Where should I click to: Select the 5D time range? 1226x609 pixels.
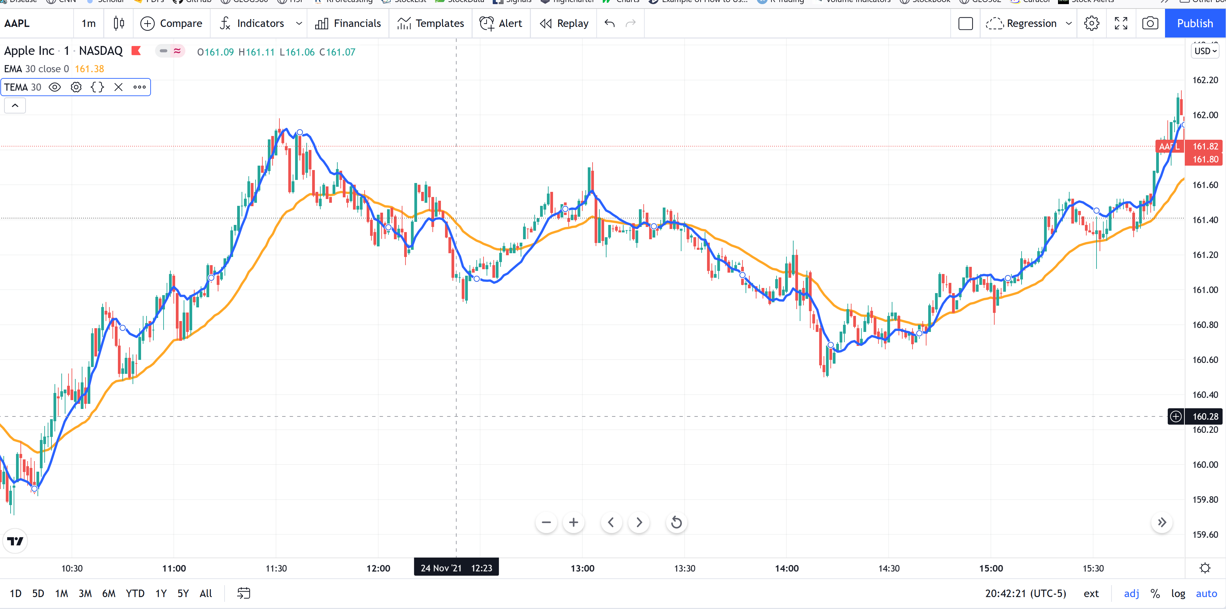pos(38,593)
